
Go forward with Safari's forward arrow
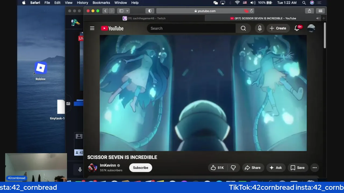coord(112,11)
